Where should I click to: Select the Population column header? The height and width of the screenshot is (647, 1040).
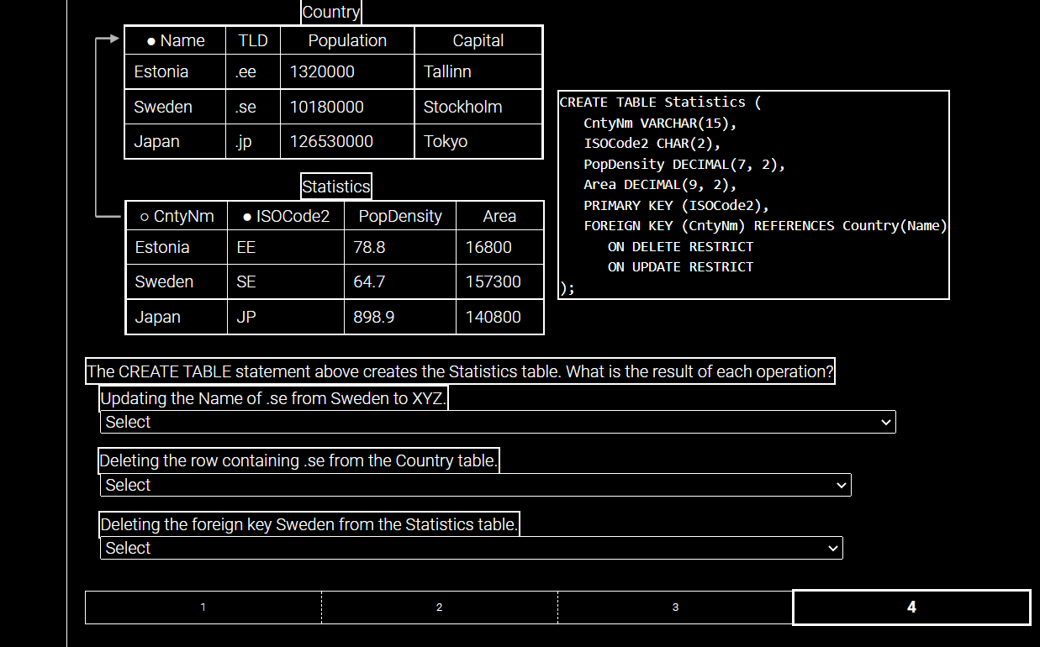[x=347, y=40]
